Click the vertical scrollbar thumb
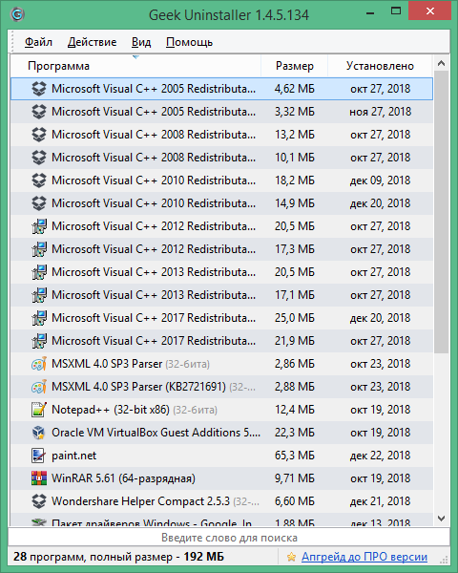The image size is (458, 573). [x=441, y=212]
